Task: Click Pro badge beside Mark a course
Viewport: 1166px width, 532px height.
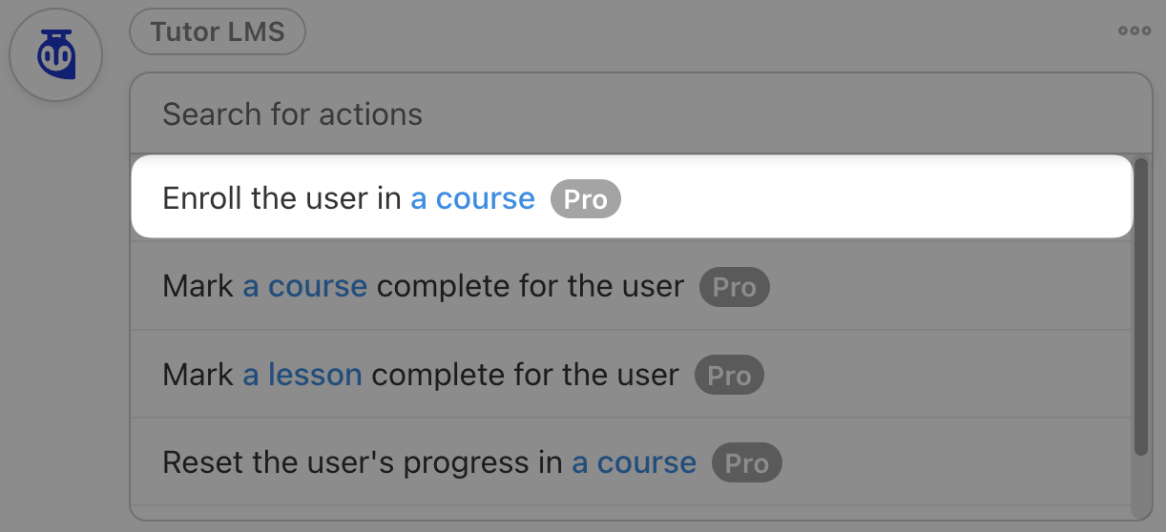Action: pyautogui.click(x=734, y=287)
